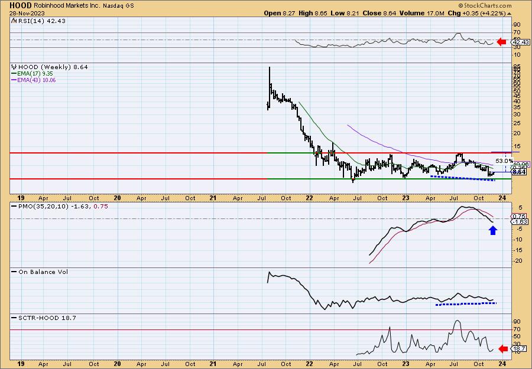The height and width of the screenshot is (369, 532).
Task: Click the Chg +0.35 (+4.22%) readout
Action: (479, 13)
